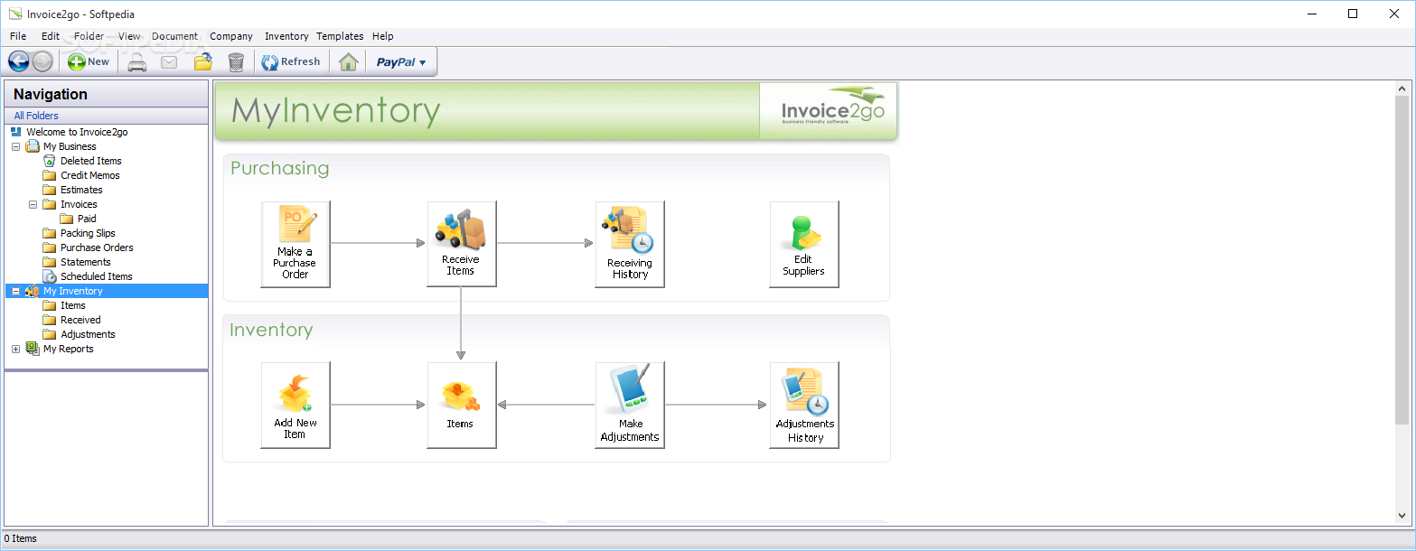Viewport: 1416px width, 551px height.
Task: Create a new item with New button
Action: click(x=89, y=61)
